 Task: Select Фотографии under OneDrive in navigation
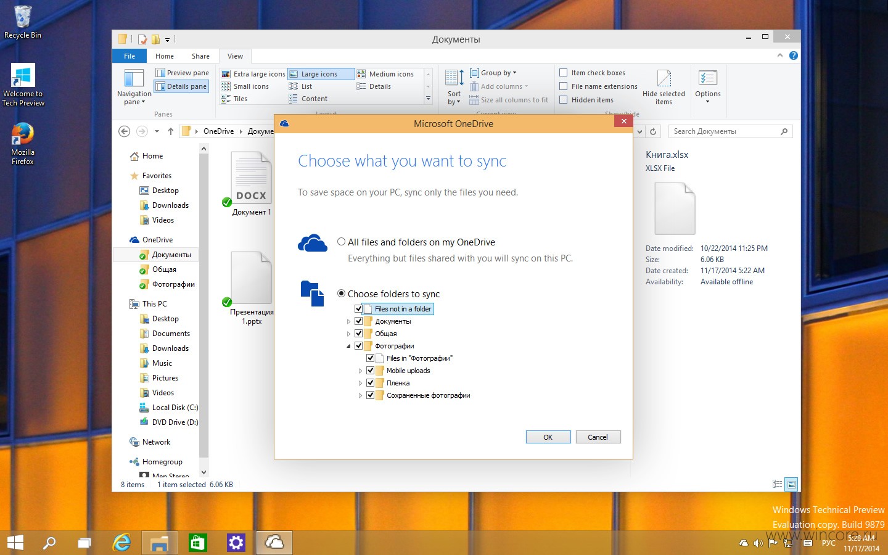[x=173, y=284]
